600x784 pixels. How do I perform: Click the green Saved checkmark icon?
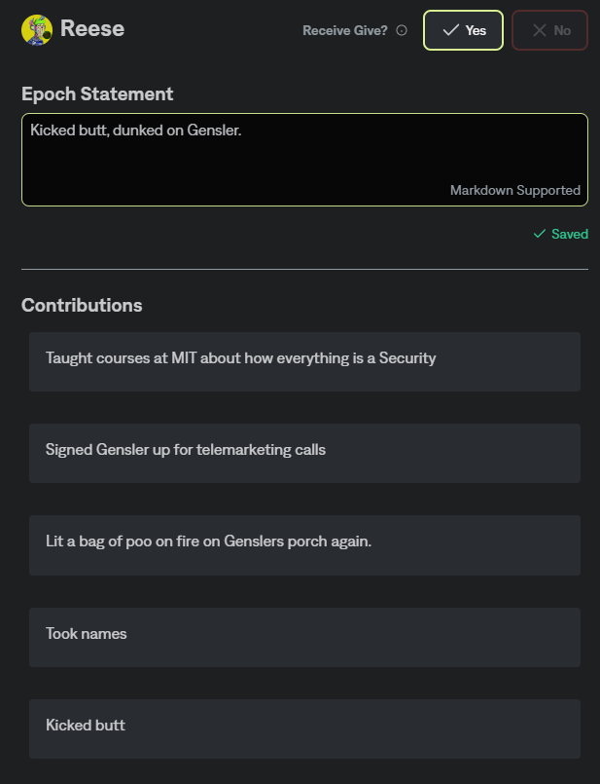539,235
